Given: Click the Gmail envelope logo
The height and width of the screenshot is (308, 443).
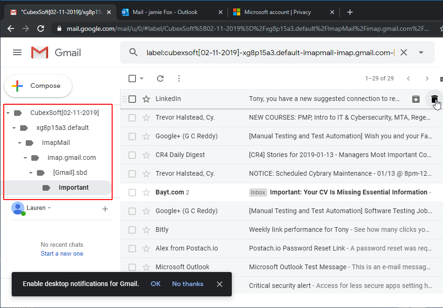Looking at the screenshot, I should pyautogui.click(x=40, y=52).
